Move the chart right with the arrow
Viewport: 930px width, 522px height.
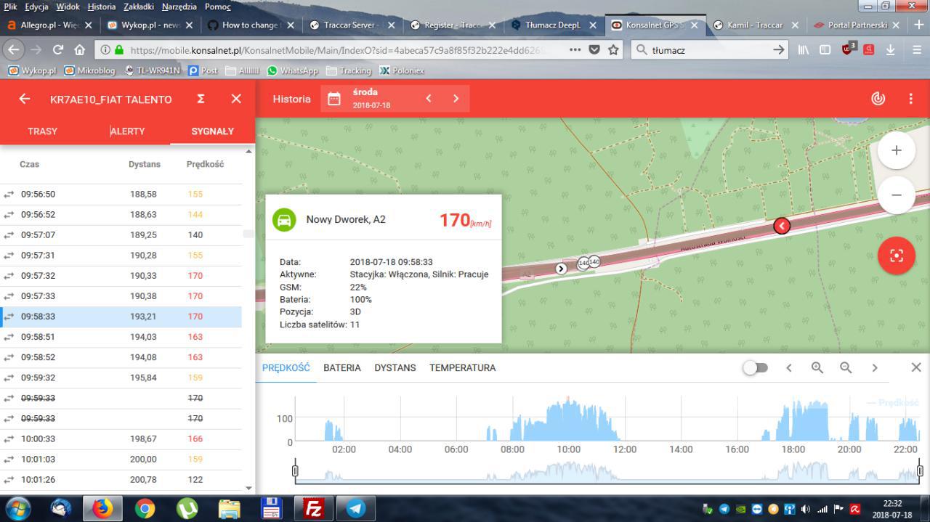pos(874,368)
